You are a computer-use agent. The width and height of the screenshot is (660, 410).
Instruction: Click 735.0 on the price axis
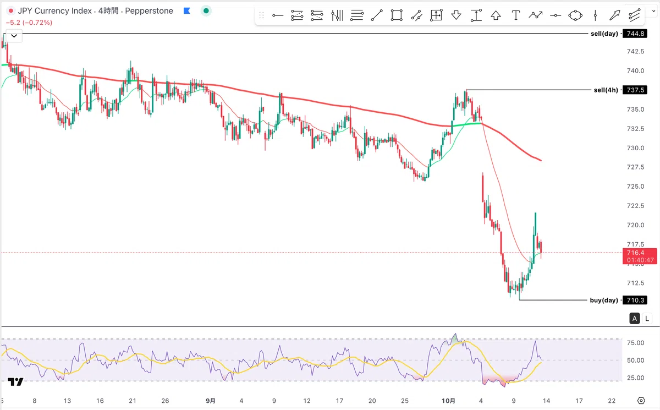tap(635, 109)
